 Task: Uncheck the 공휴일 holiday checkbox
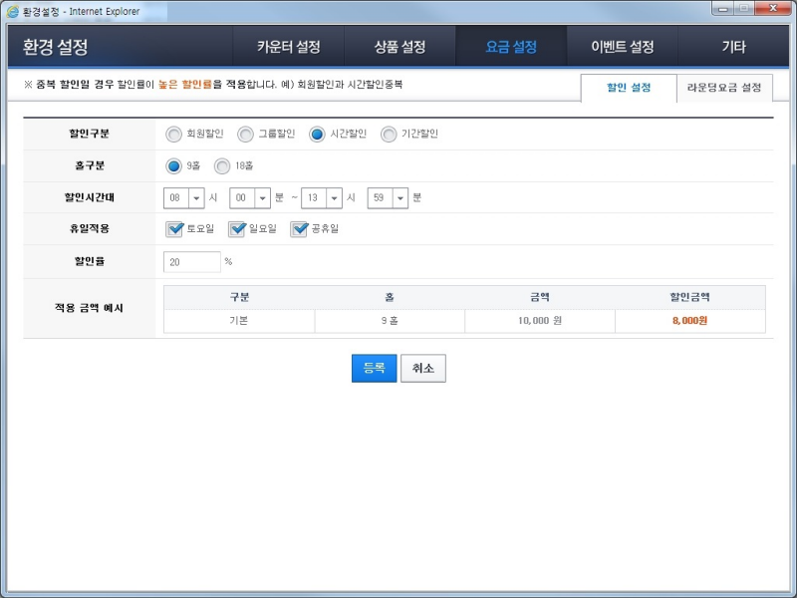[300, 229]
